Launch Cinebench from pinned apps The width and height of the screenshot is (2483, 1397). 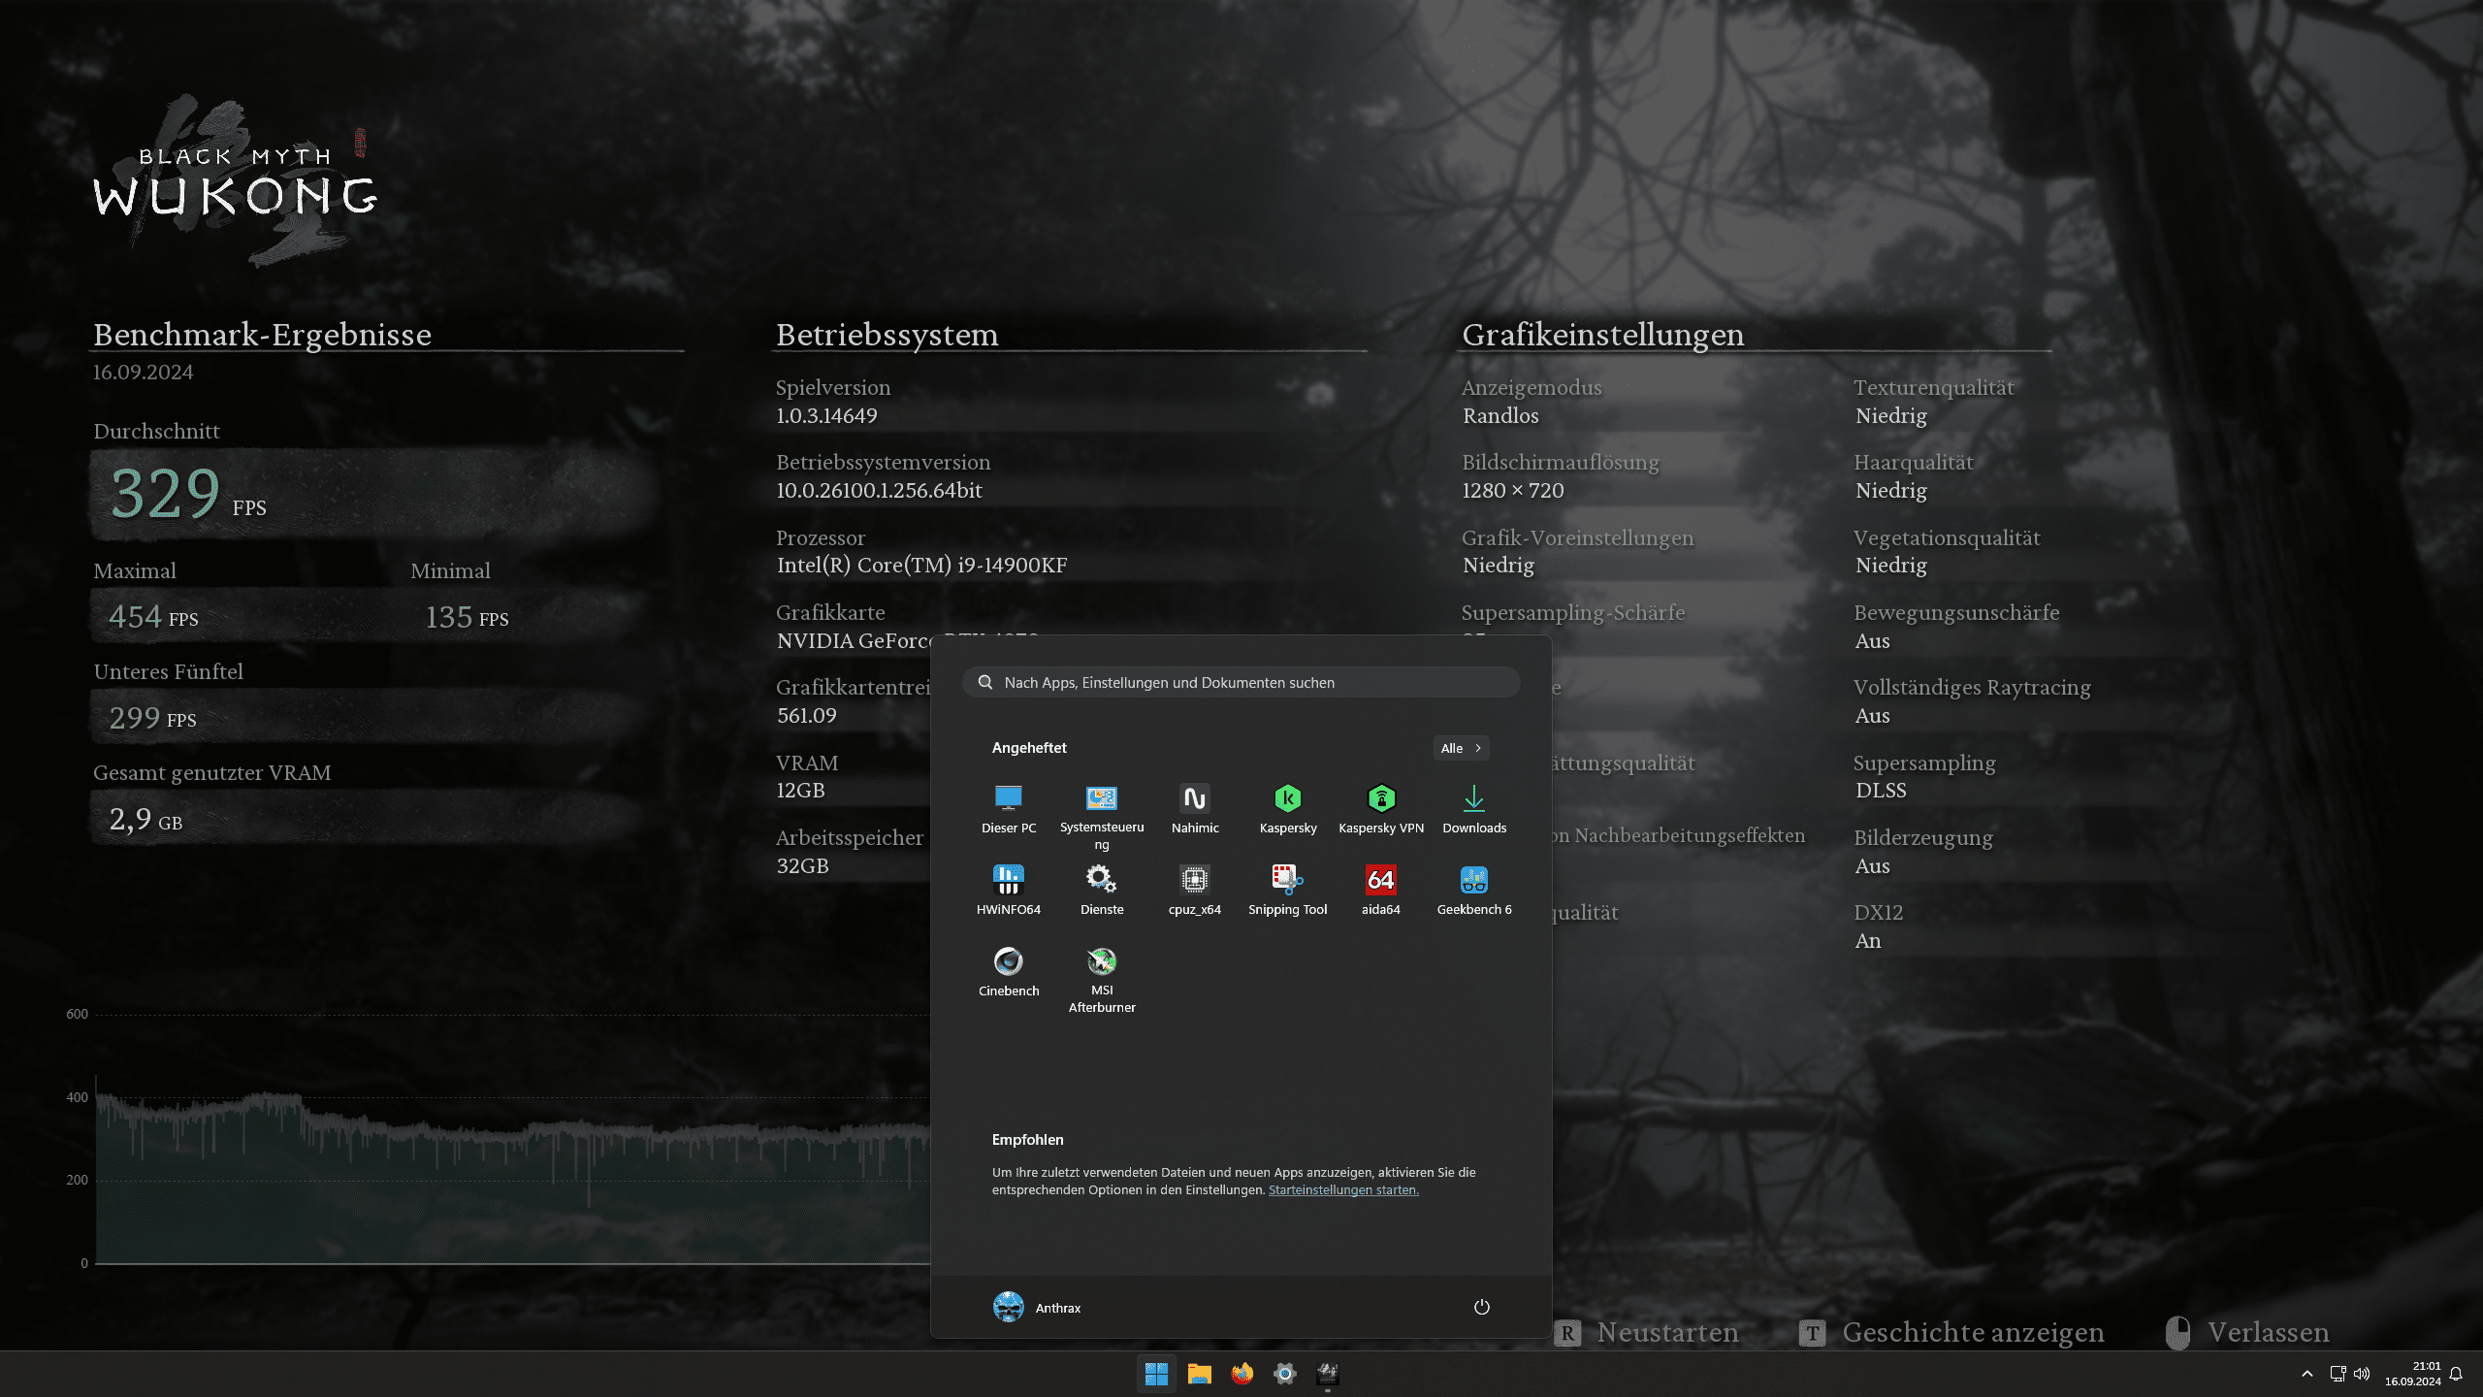click(x=1008, y=972)
